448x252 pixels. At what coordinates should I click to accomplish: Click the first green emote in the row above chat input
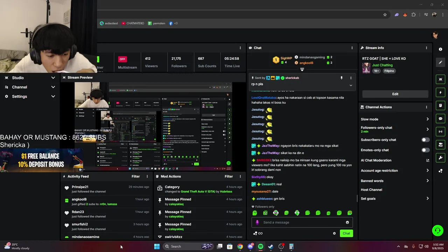255,213
